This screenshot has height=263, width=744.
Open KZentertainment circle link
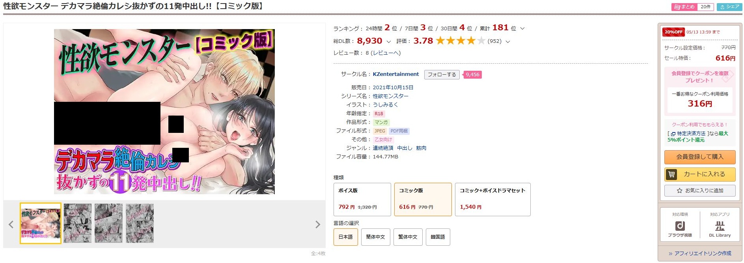coord(396,74)
